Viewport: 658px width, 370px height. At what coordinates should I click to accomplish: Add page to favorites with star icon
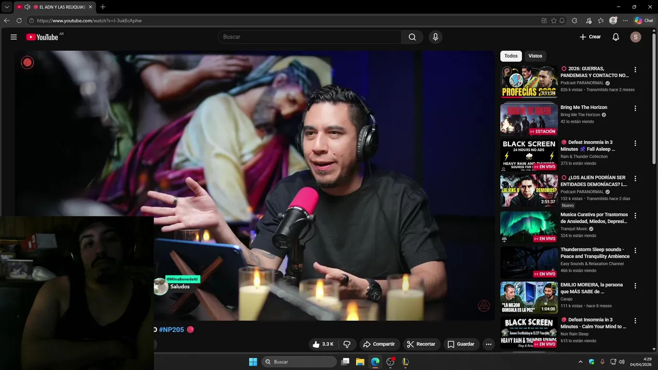point(554,21)
